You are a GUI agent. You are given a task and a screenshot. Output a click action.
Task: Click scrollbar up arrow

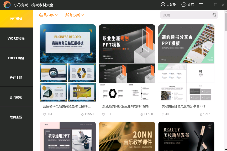pos(226,11)
